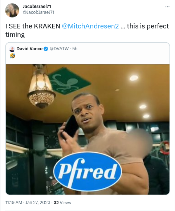This screenshot has height=211, width=175.
Task: Open the @MitchAndresen2 mention link
Action: (x=90, y=26)
